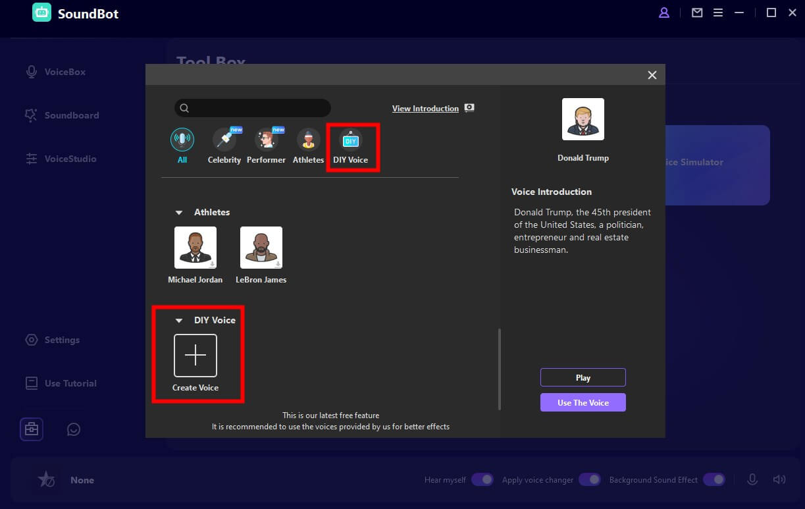
Task: Turn off Background Sound Effect toggle
Action: (x=714, y=480)
